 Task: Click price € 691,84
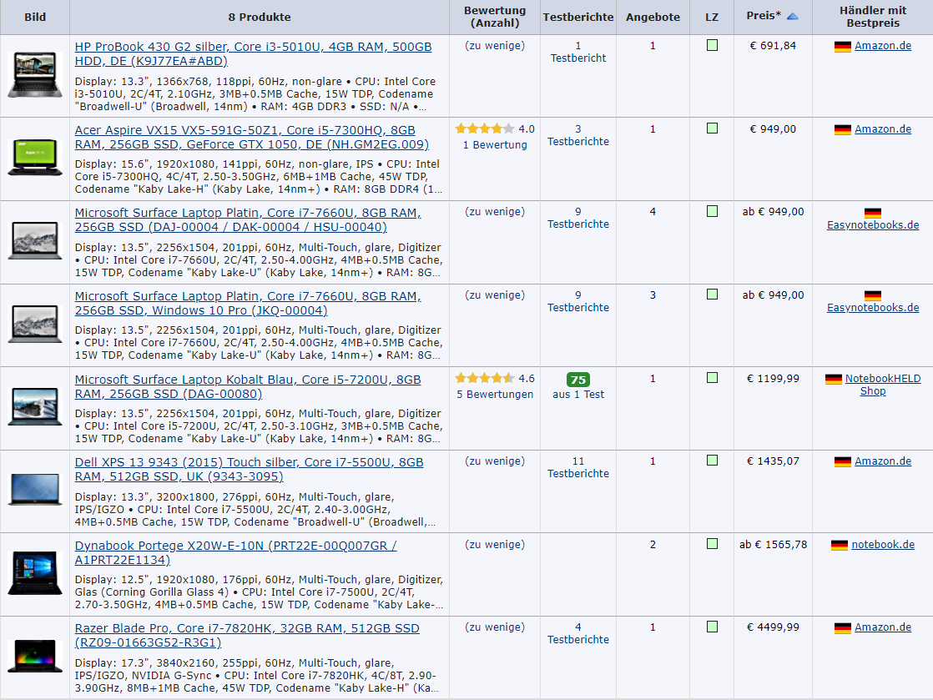pyautogui.click(x=772, y=46)
